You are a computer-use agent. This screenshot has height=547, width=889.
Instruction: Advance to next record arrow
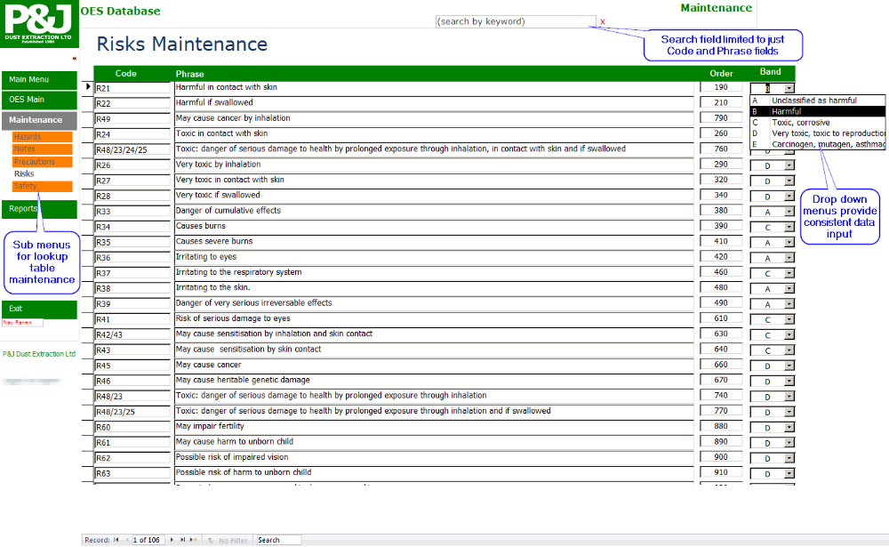coord(172,540)
